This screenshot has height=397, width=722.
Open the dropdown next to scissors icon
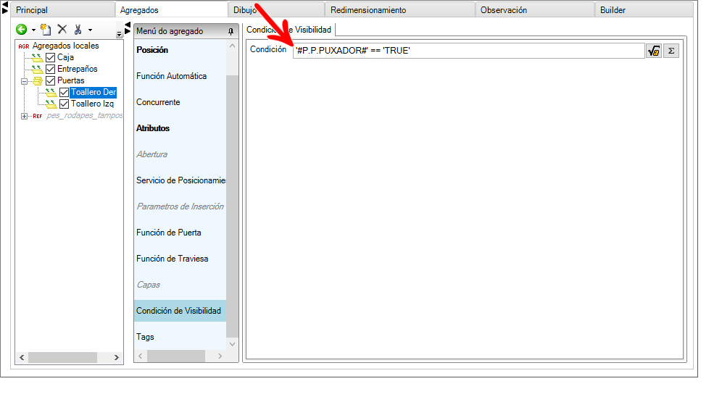coord(90,30)
